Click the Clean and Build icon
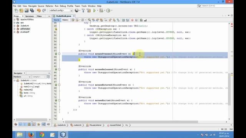246x138 pixels. point(89,10)
